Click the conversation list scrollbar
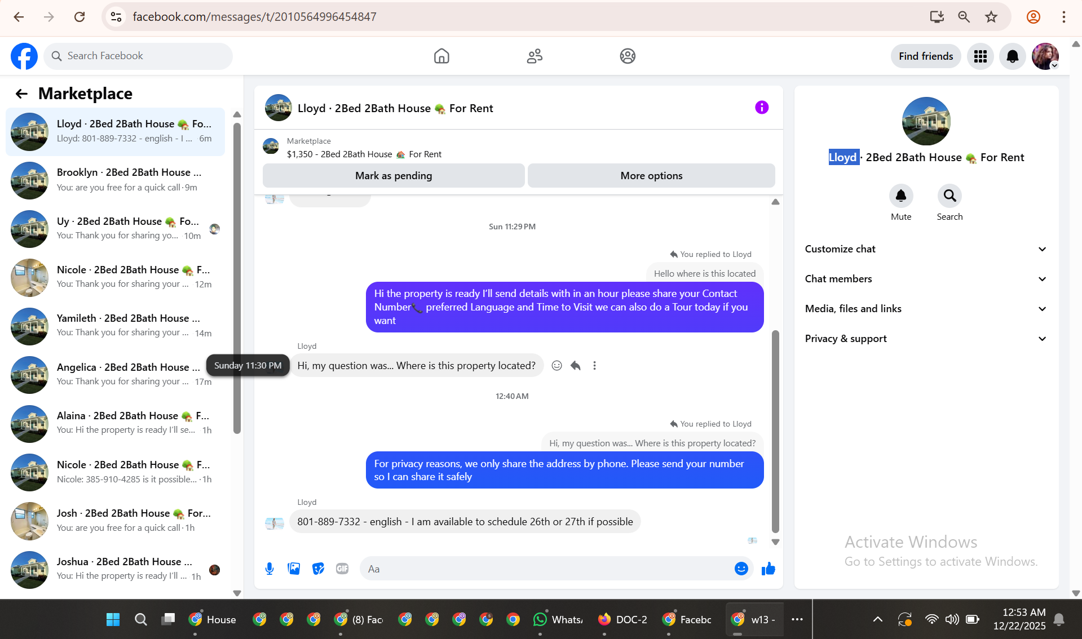1082x639 pixels. (x=237, y=278)
